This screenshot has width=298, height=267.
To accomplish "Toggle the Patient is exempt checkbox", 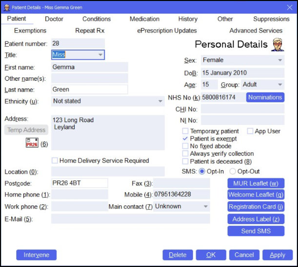I will [x=185, y=139].
